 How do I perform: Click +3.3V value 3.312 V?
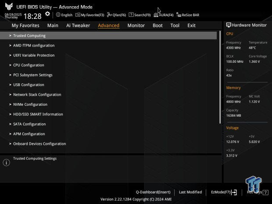pyautogui.click(x=232, y=156)
